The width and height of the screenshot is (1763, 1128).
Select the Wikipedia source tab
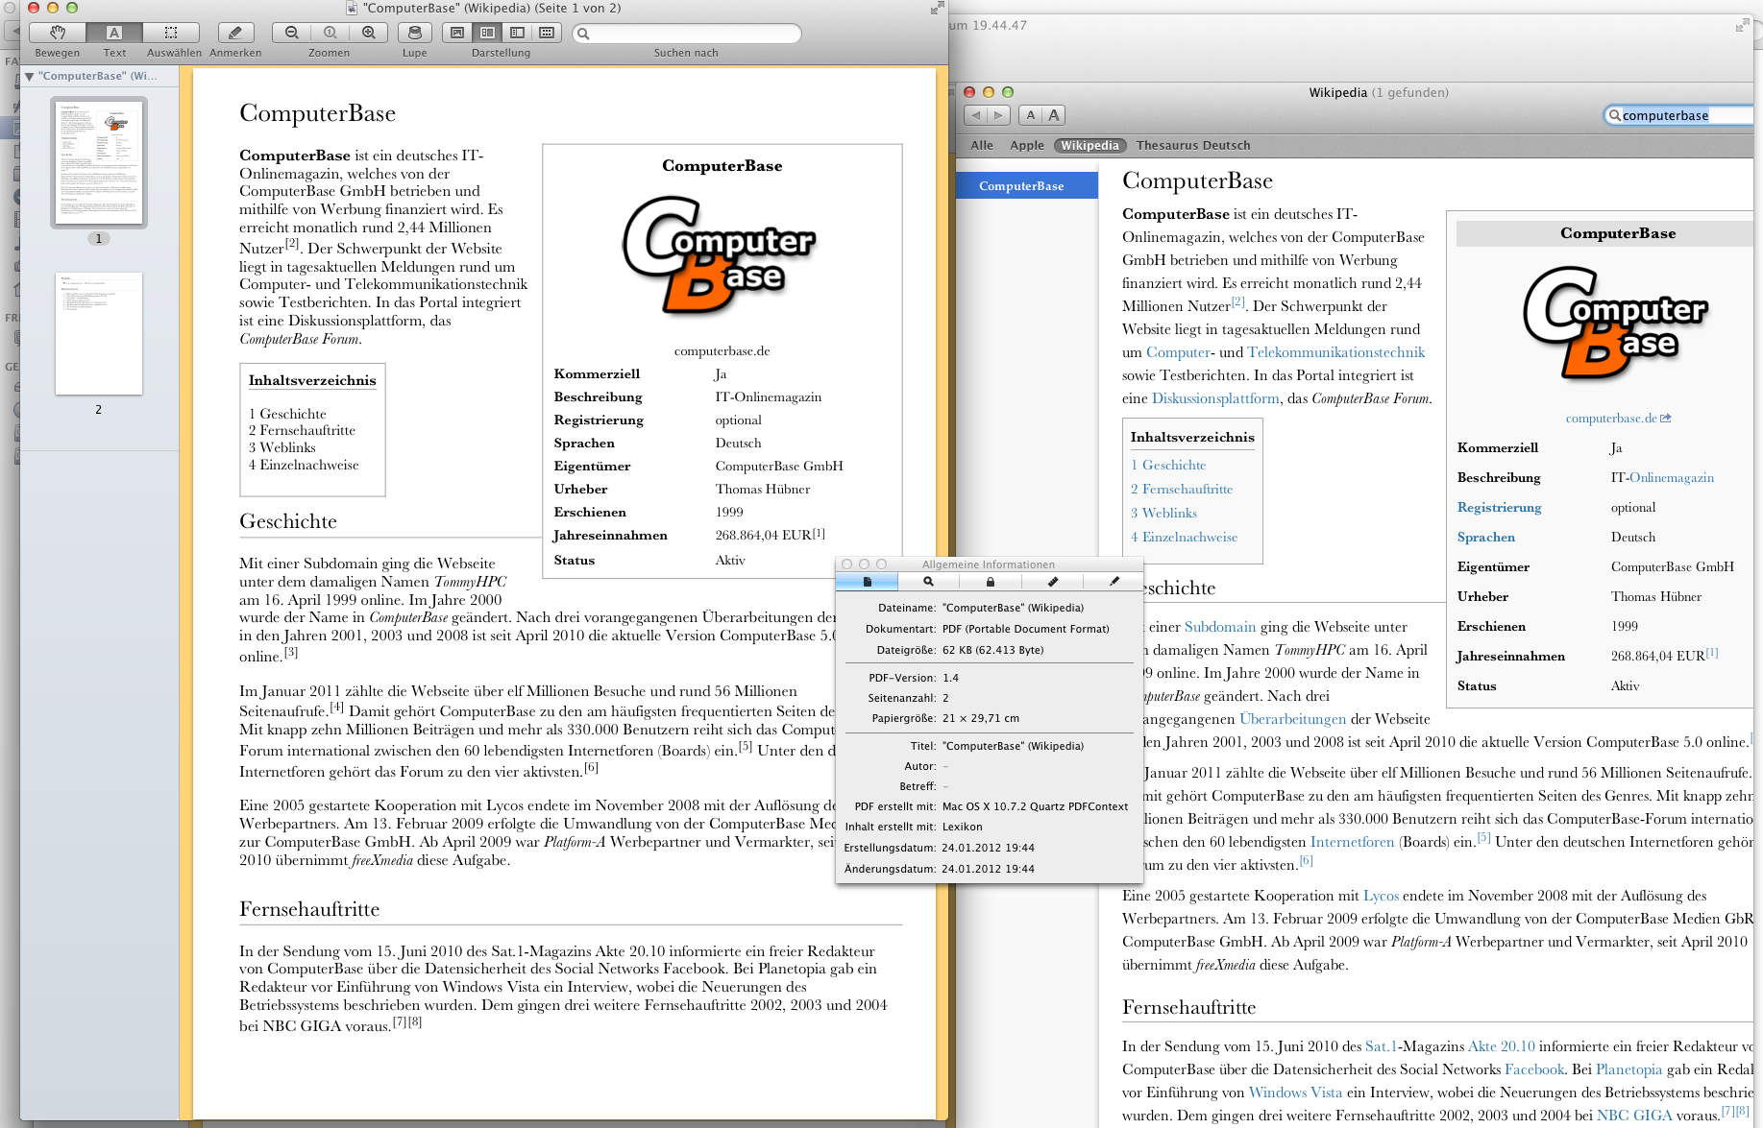tap(1090, 146)
